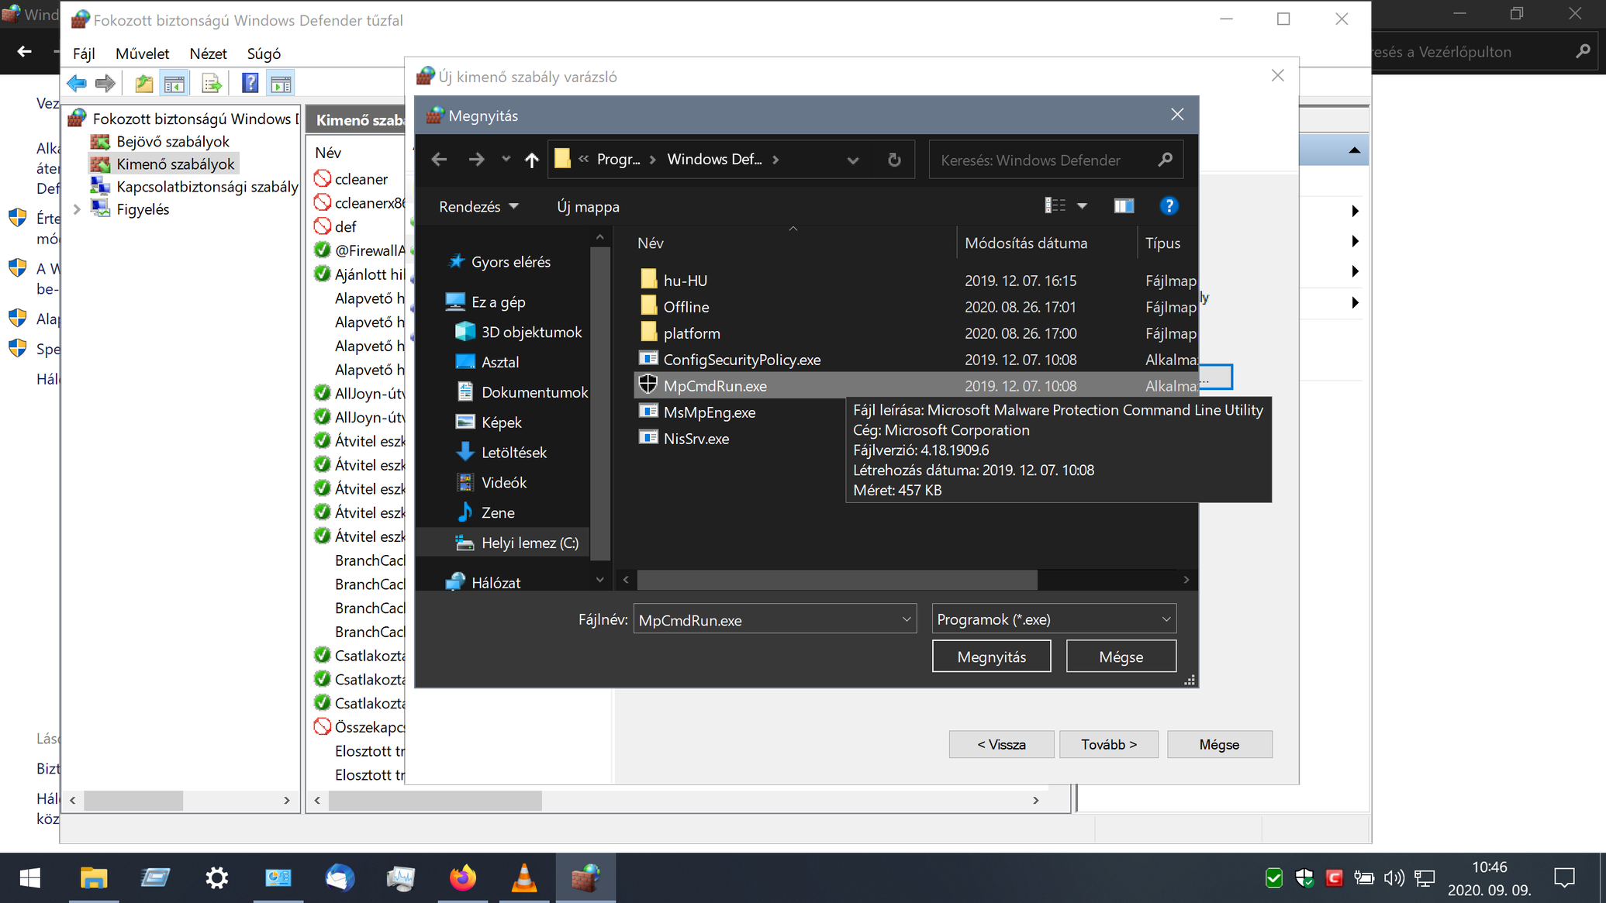Image resolution: width=1606 pixels, height=903 pixels.
Task: Click the file list horizontal scrollbar
Action: pos(837,580)
